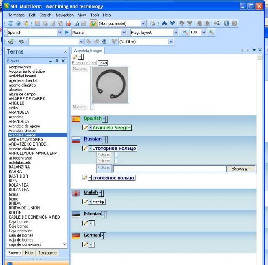Click the grey forward navigation arrow
268x265 pixels.
[234, 23]
